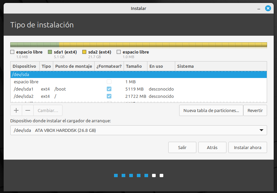Click the plus icon to add partition
The width and height of the screenshot is (277, 193).
tap(16, 110)
